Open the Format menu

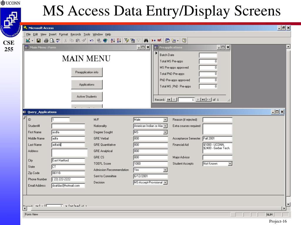tap(63, 35)
